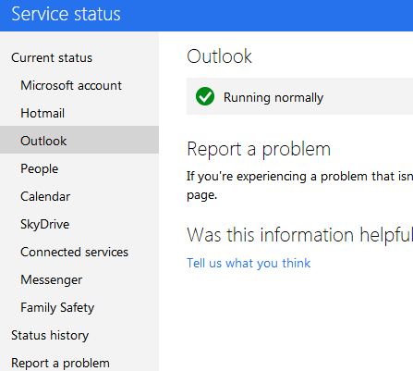Click the Was this information helpful heading
413x371 pixels.
point(299,235)
